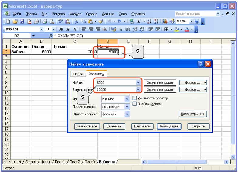Toggle the Ячейка целиком checkbox
The width and height of the screenshot is (238, 172).
[x=134, y=104]
